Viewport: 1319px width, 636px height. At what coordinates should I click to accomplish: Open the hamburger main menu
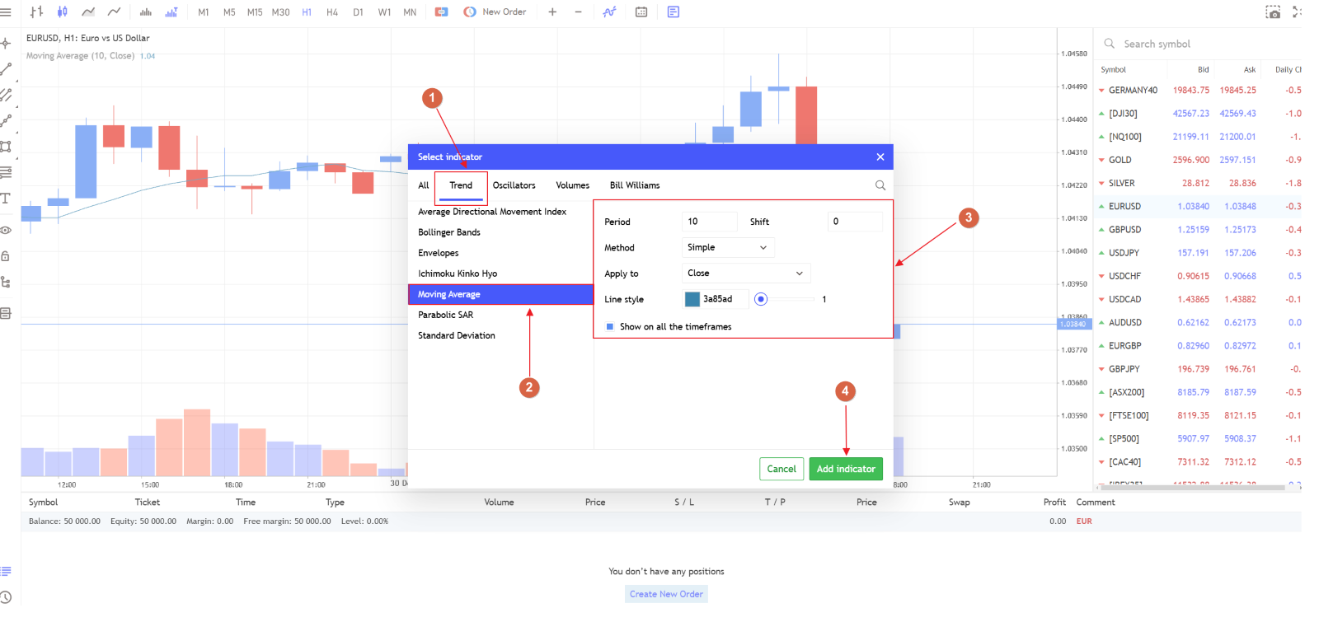coord(6,12)
